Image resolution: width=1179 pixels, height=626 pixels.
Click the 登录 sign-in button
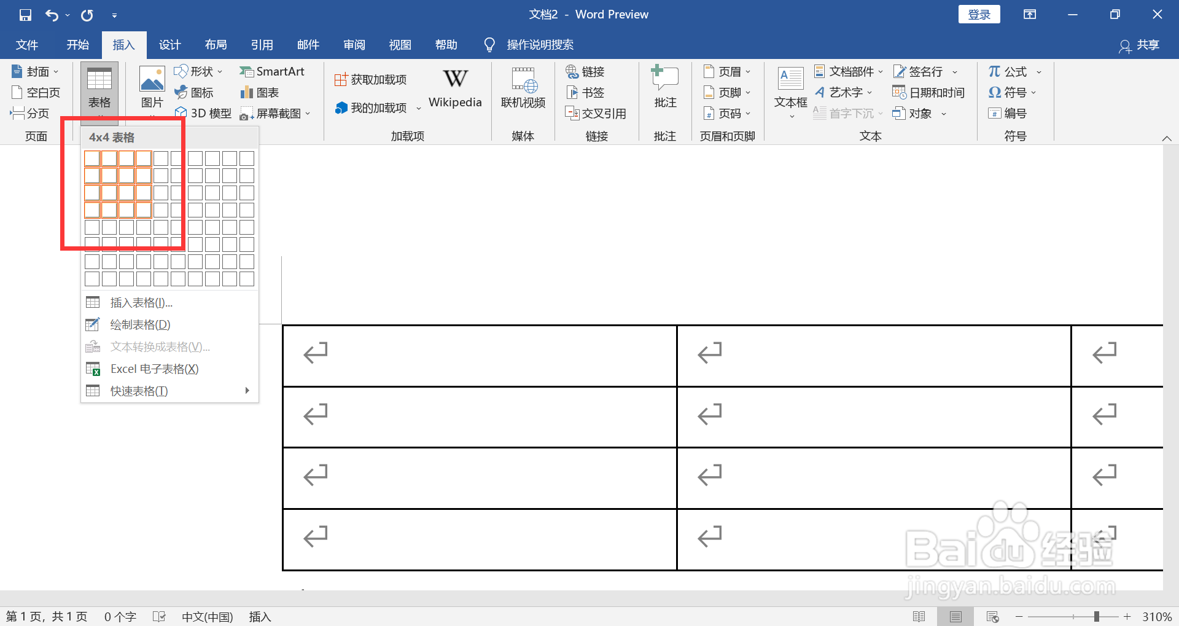point(979,14)
